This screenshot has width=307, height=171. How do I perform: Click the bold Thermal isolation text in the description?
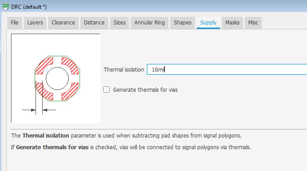(x=46, y=136)
